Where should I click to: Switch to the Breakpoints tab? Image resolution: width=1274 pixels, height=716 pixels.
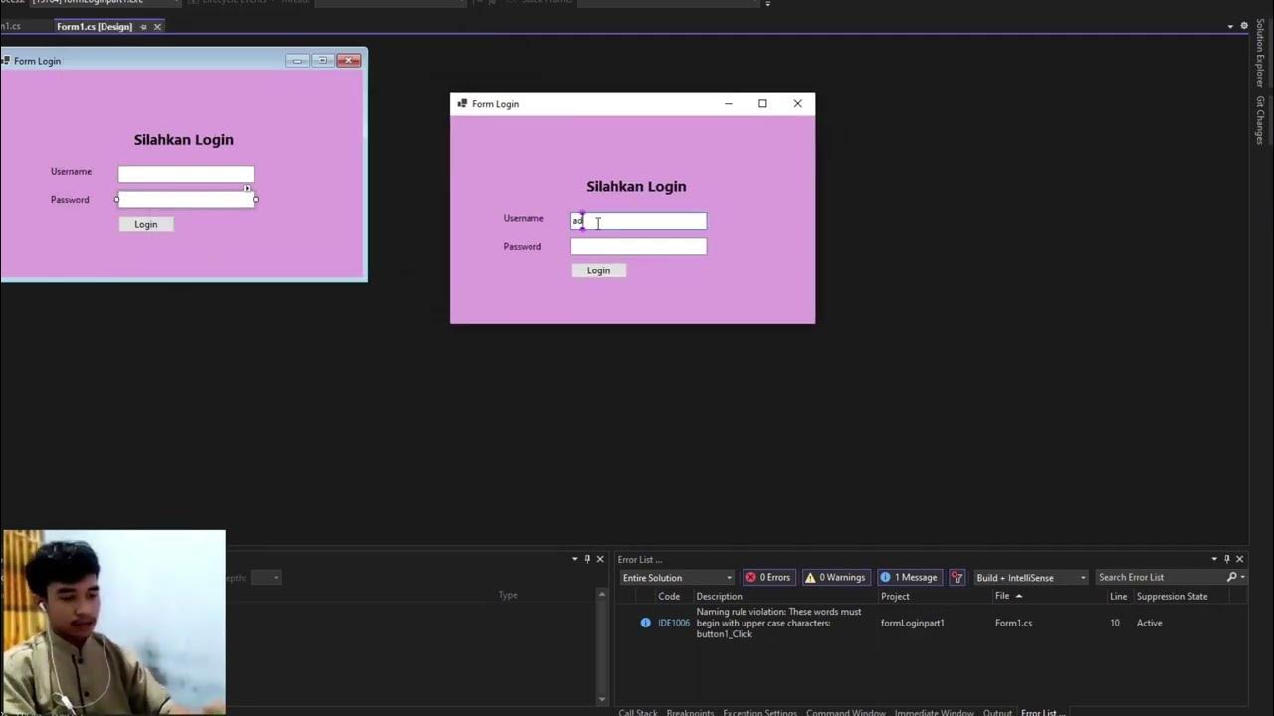pos(690,711)
